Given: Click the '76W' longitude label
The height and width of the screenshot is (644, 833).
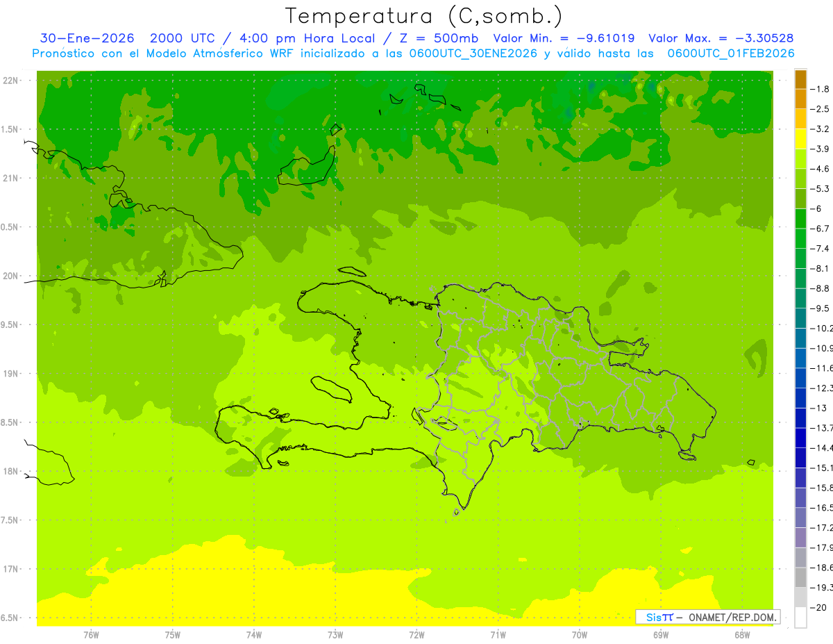Looking at the screenshot, I should [x=91, y=635].
